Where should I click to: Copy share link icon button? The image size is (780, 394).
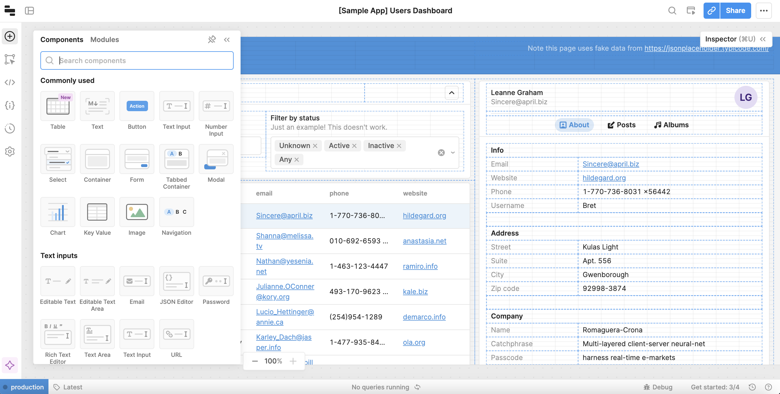click(x=711, y=11)
